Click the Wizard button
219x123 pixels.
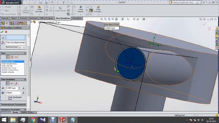click(x=7, y=7)
